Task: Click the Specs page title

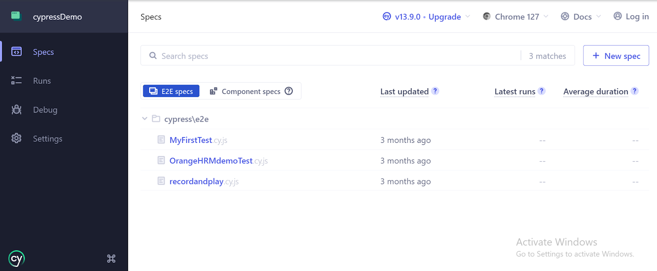Action: tap(151, 17)
